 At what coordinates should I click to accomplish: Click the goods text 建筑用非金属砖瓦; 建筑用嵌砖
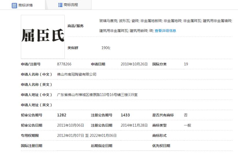[124, 31]
